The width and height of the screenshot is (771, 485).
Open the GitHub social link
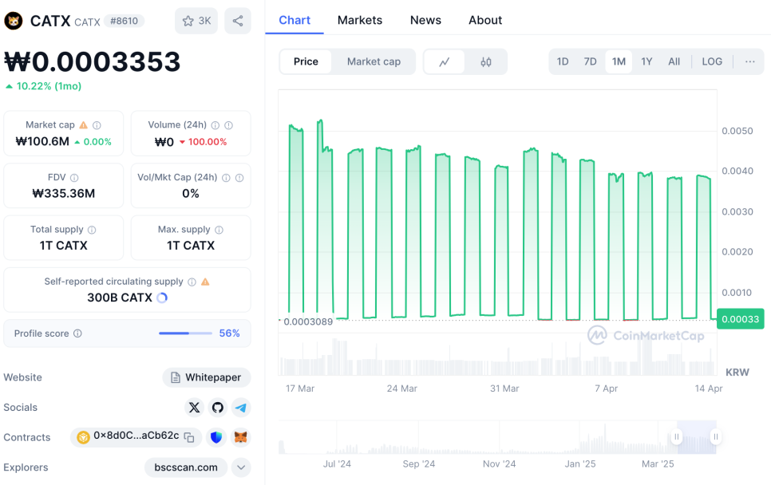click(x=217, y=408)
